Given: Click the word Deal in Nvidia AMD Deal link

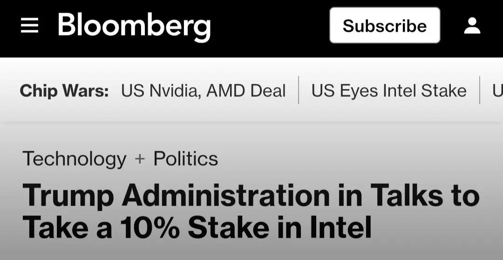Looking at the screenshot, I should (268, 91).
